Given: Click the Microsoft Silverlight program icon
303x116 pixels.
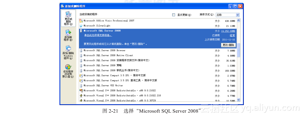Looking at the screenshot, I should [81, 26].
